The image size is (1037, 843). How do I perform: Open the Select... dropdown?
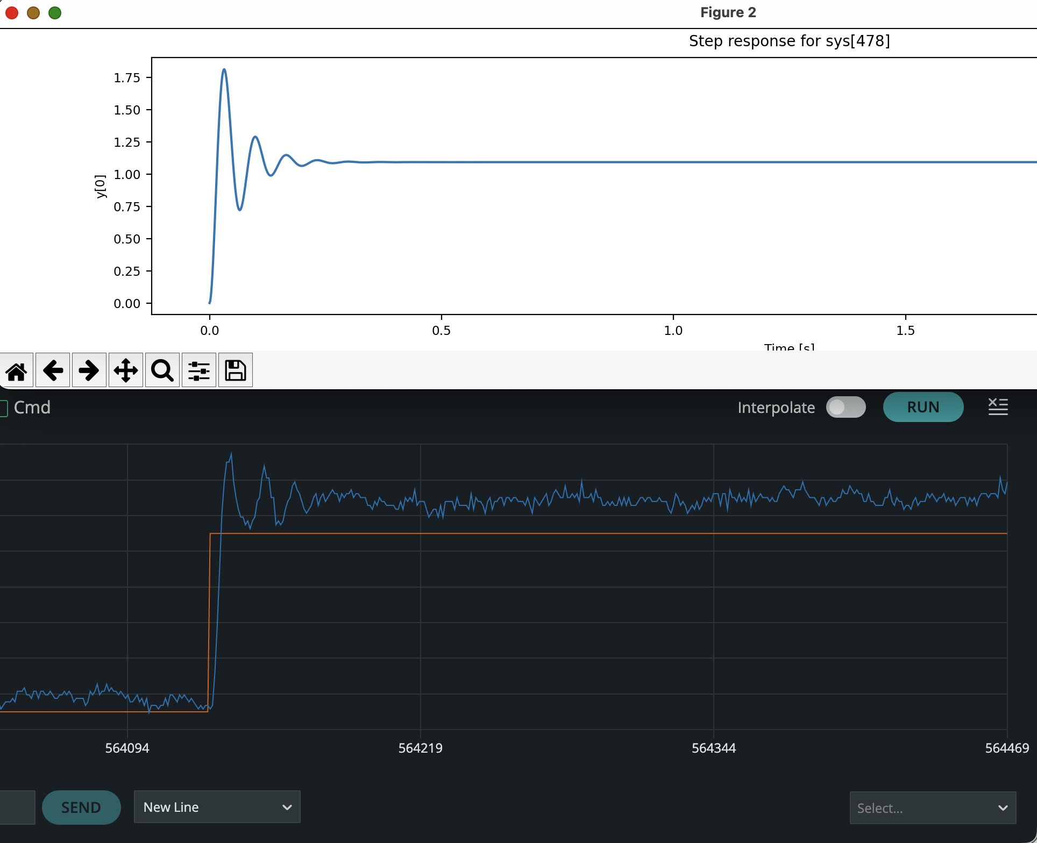[x=932, y=808]
